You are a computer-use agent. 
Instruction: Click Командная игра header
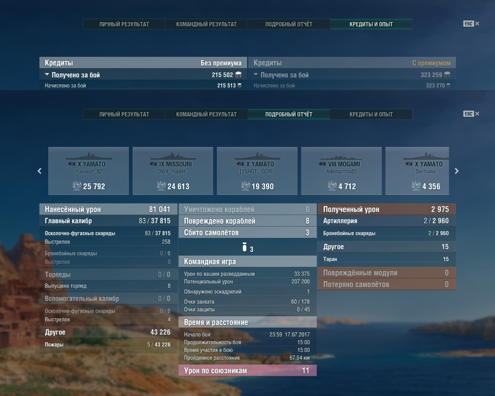pos(247,261)
